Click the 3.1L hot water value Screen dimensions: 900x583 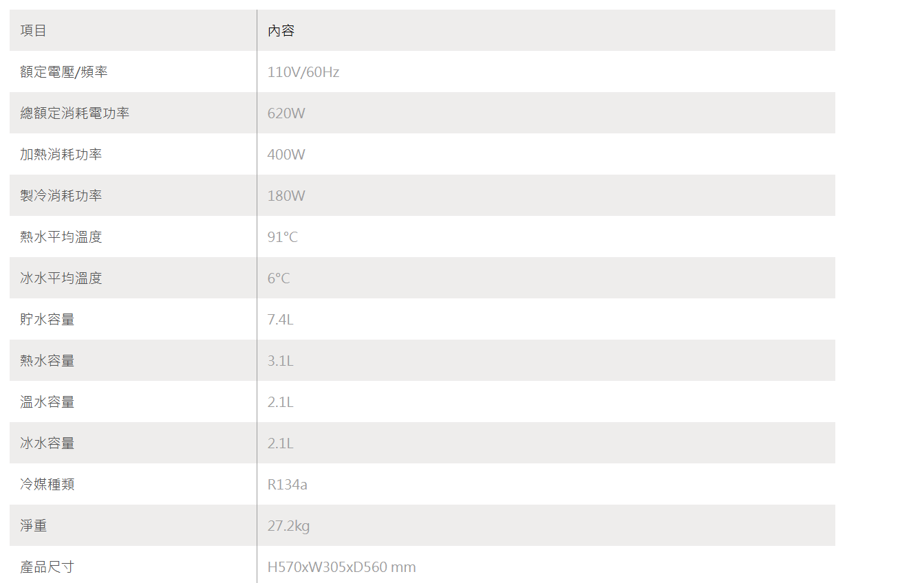[280, 361]
